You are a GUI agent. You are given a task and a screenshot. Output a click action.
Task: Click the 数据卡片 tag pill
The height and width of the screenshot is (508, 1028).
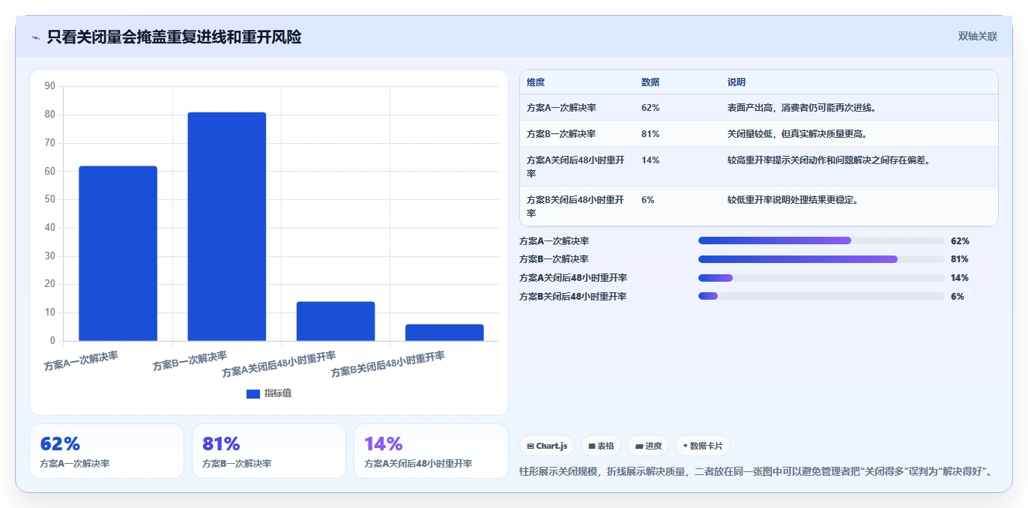pyautogui.click(x=703, y=446)
